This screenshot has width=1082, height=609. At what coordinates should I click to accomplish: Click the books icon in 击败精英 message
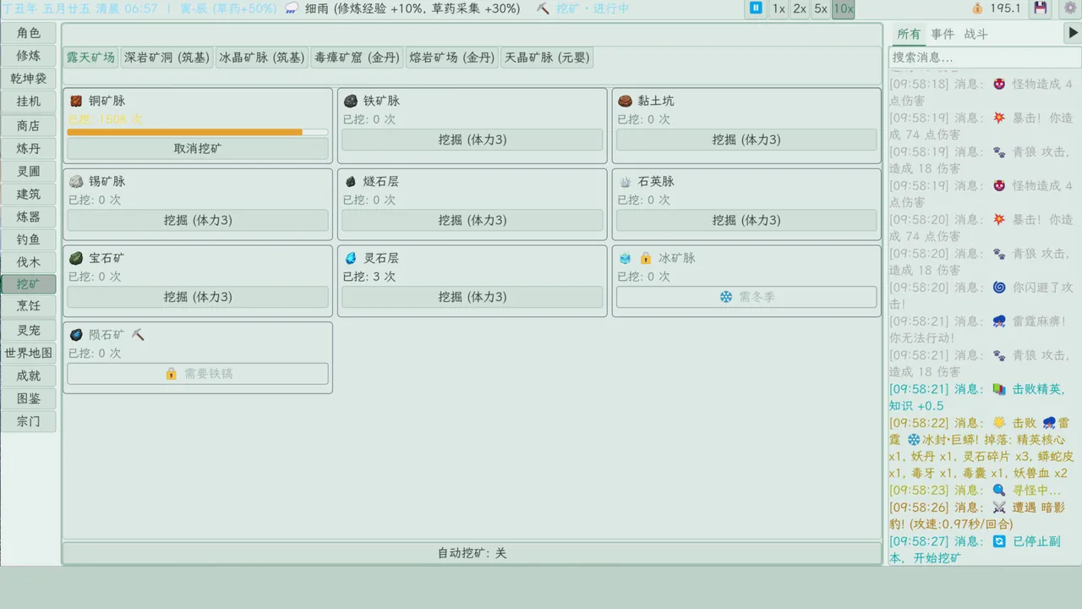coord(999,389)
